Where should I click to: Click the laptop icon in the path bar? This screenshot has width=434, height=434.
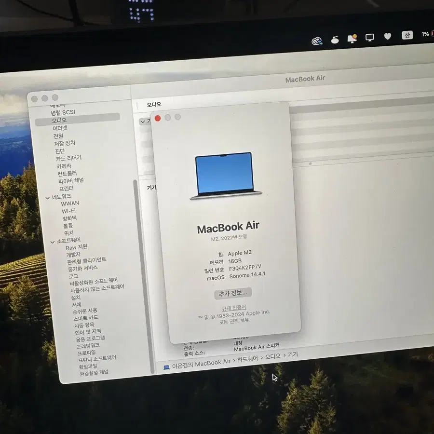coord(166,367)
